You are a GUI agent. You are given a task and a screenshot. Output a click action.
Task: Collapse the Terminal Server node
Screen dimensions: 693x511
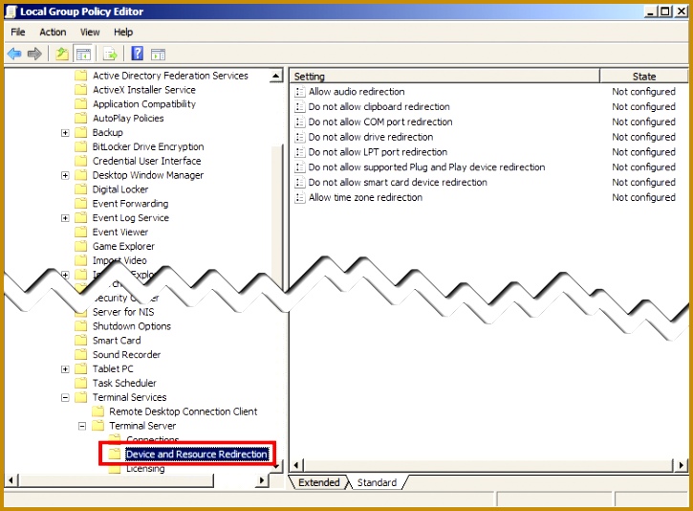pos(82,426)
